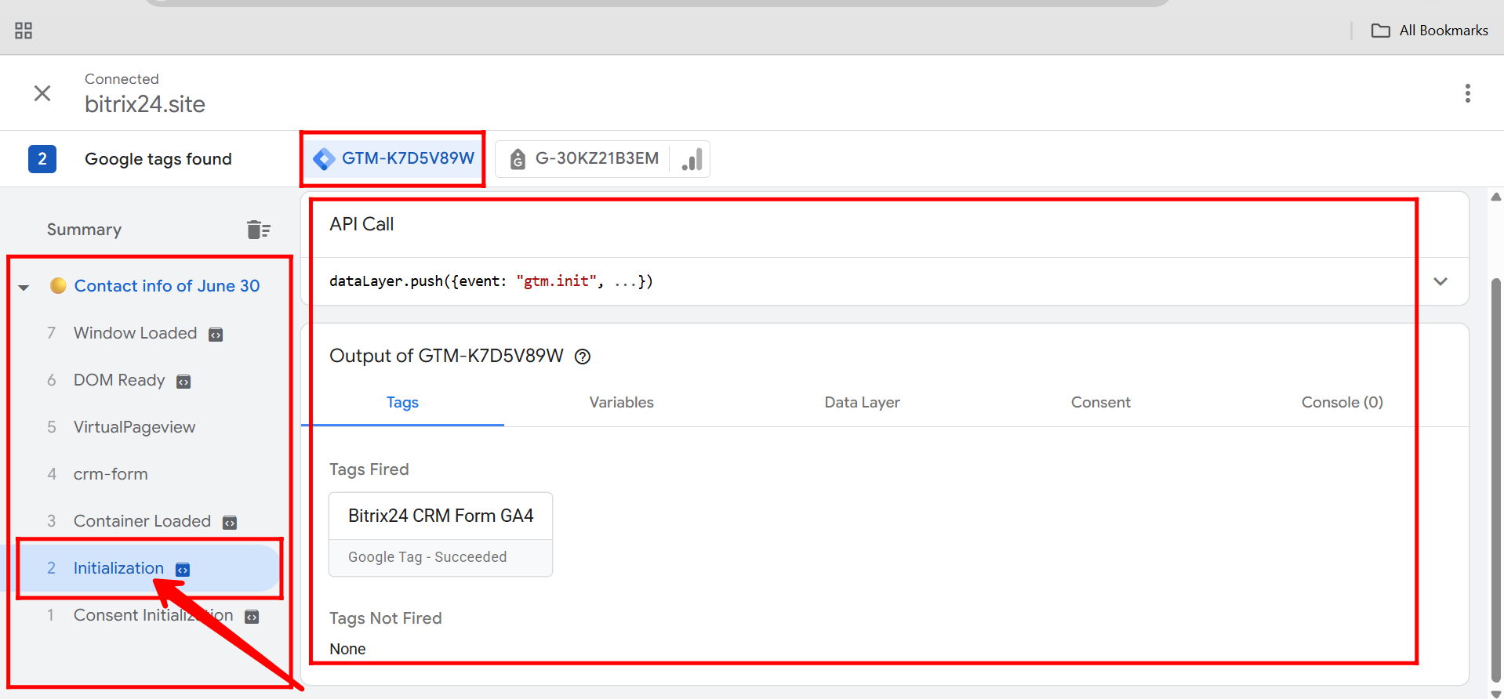Click the yellow dot icon beside Contact info
Image resolution: width=1504 pixels, height=699 pixels.
point(58,285)
